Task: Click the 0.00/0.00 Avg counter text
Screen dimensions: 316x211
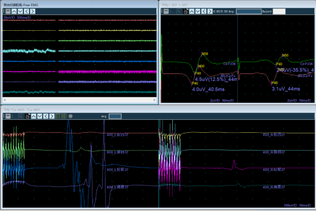Action: 224,11
